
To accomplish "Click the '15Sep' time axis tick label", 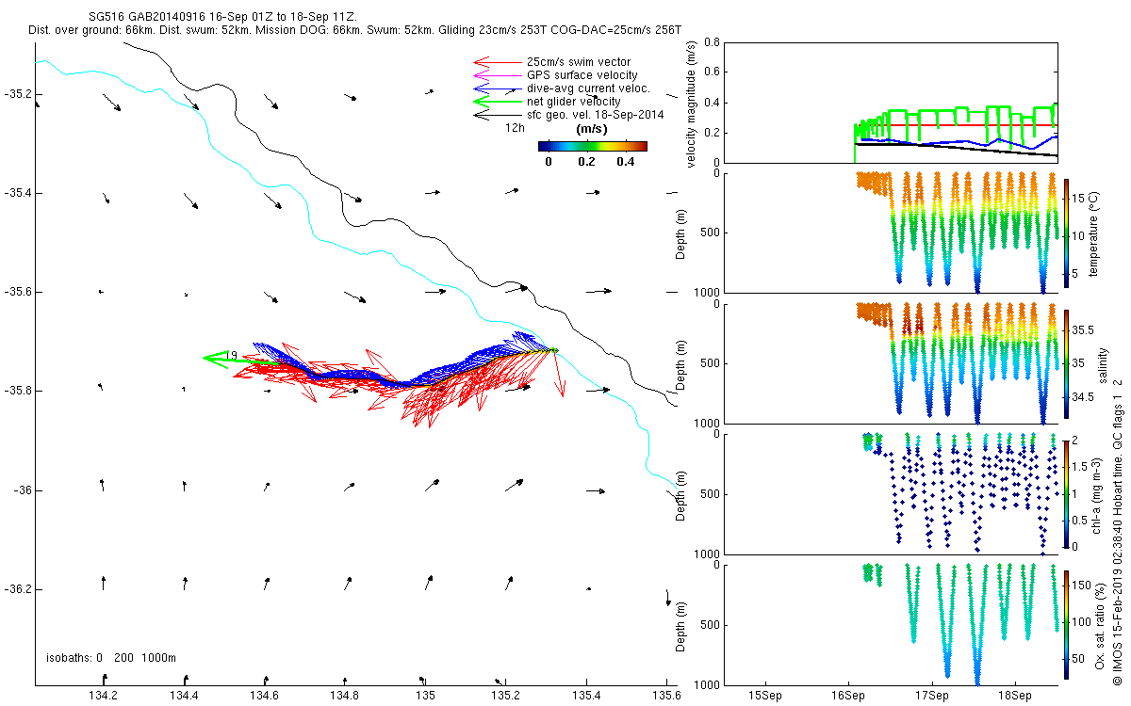I will (764, 697).
